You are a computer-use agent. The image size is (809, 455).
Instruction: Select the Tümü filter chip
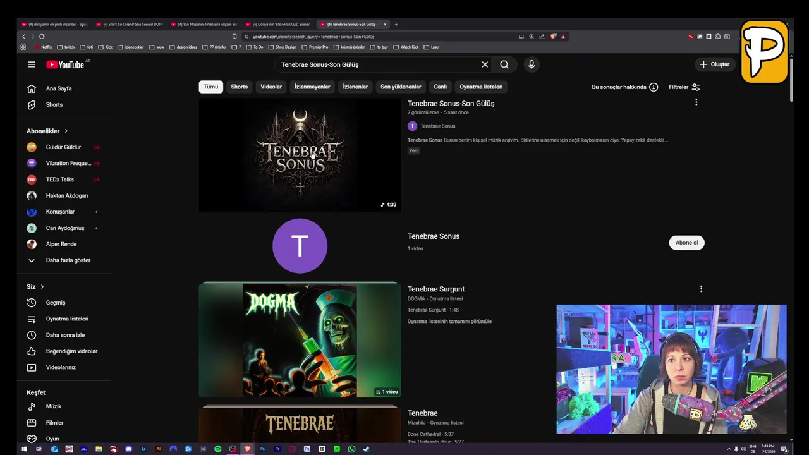210,87
